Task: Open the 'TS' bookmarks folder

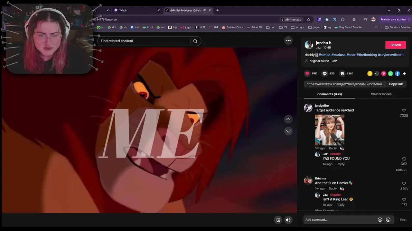Action: (283, 27)
